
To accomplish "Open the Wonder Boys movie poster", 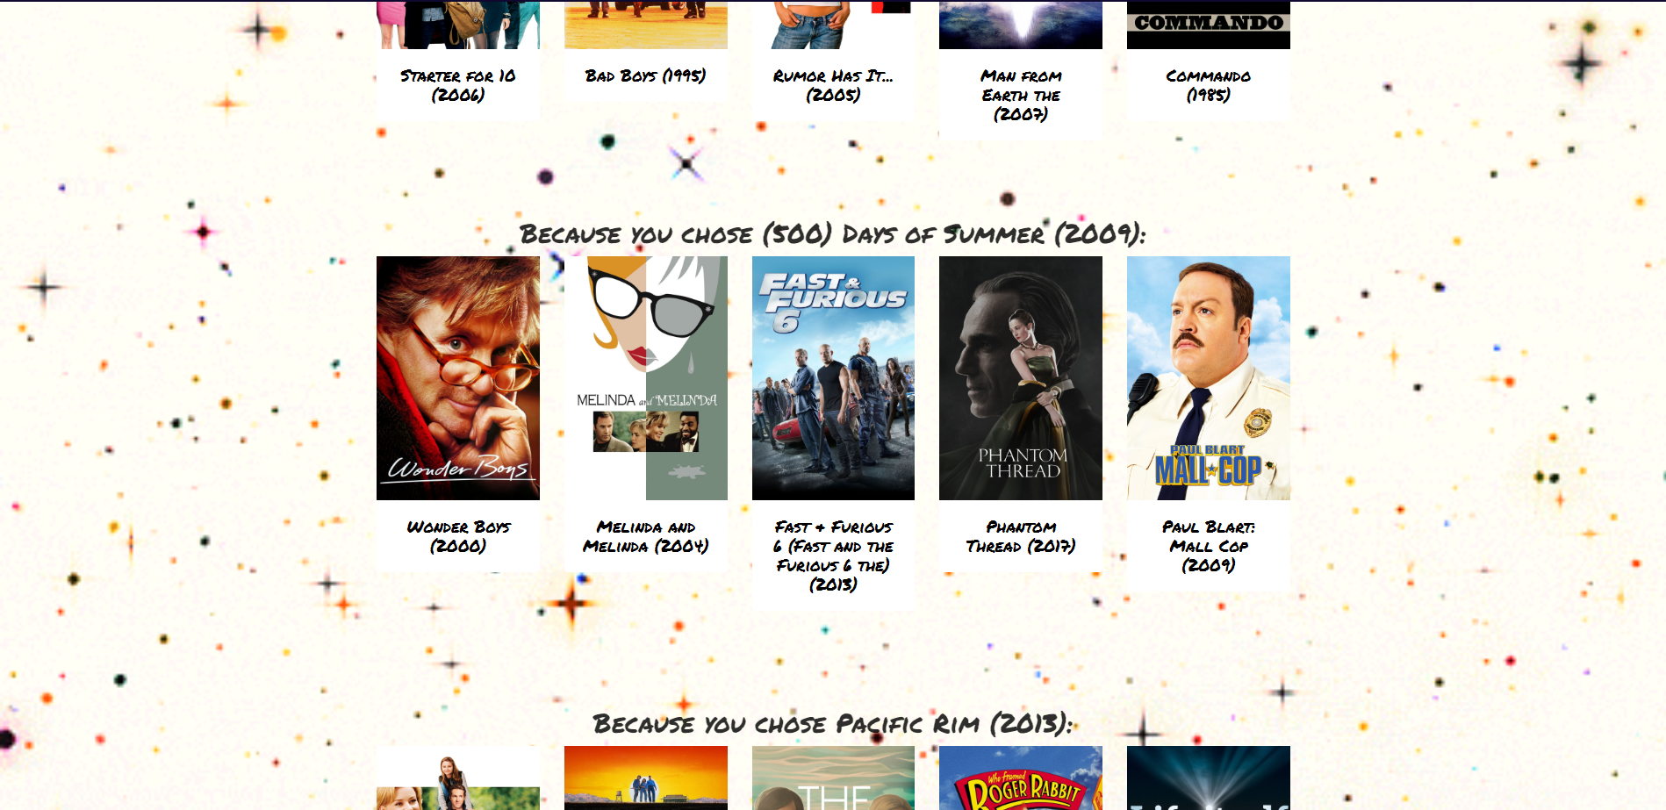I will coord(457,378).
